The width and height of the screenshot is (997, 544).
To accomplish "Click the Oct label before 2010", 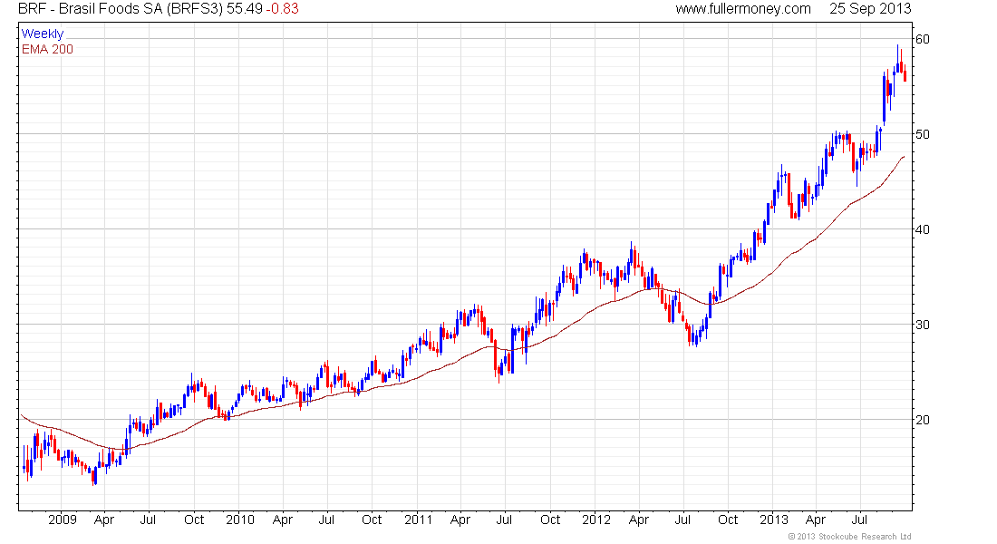I will (x=194, y=520).
